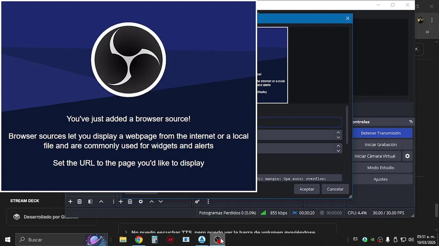This screenshot has height=246, width=439.
Task: Open blue sailboat app in taskbar
Action: click(x=202, y=240)
